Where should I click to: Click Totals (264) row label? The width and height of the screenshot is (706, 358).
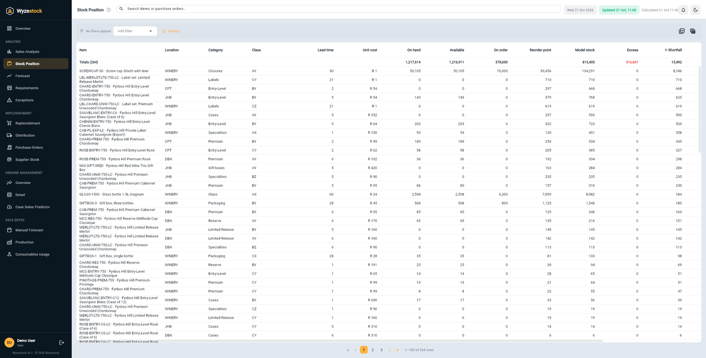click(x=89, y=62)
